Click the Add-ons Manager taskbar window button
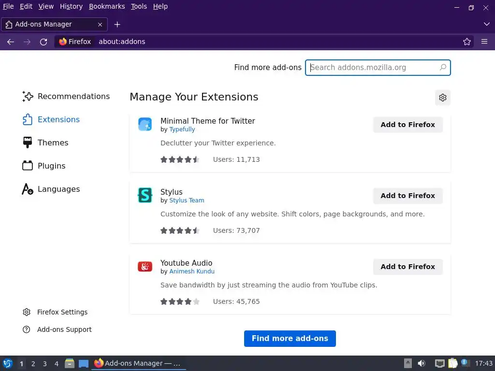This screenshot has height=371, width=495. (139, 363)
